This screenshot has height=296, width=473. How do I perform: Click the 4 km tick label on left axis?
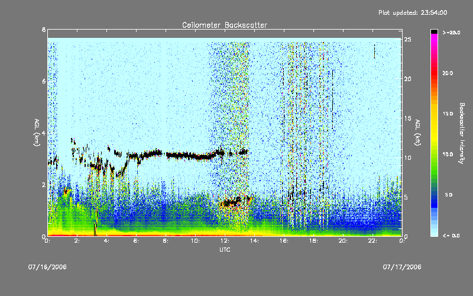[x=44, y=133]
